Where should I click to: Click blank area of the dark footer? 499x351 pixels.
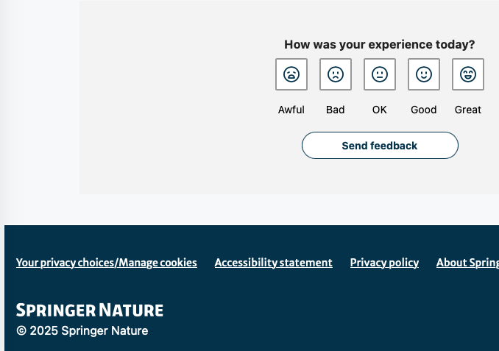tap(331, 316)
